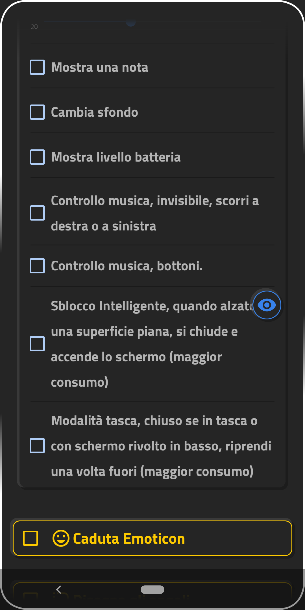Tap the Mostra una nota text
Image resolution: width=305 pixels, height=610 pixels.
tap(100, 67)
